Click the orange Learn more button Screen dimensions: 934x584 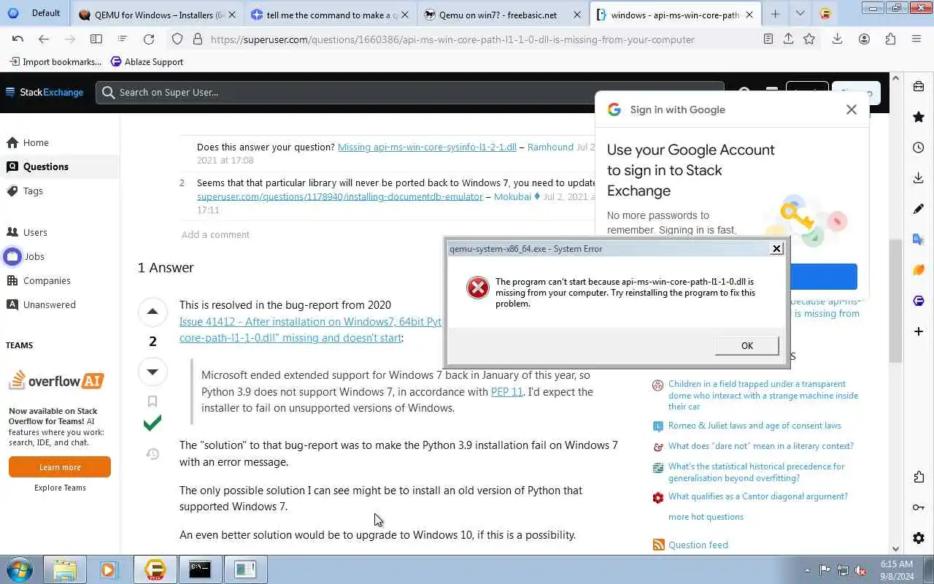[60, 467]
